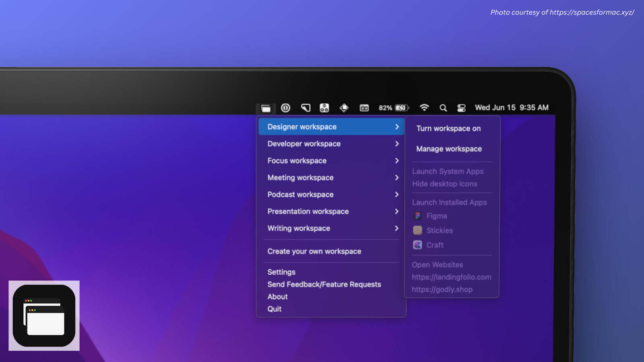Click the 82% battery status indicator
Screen dimensions: 644x362
394,108
